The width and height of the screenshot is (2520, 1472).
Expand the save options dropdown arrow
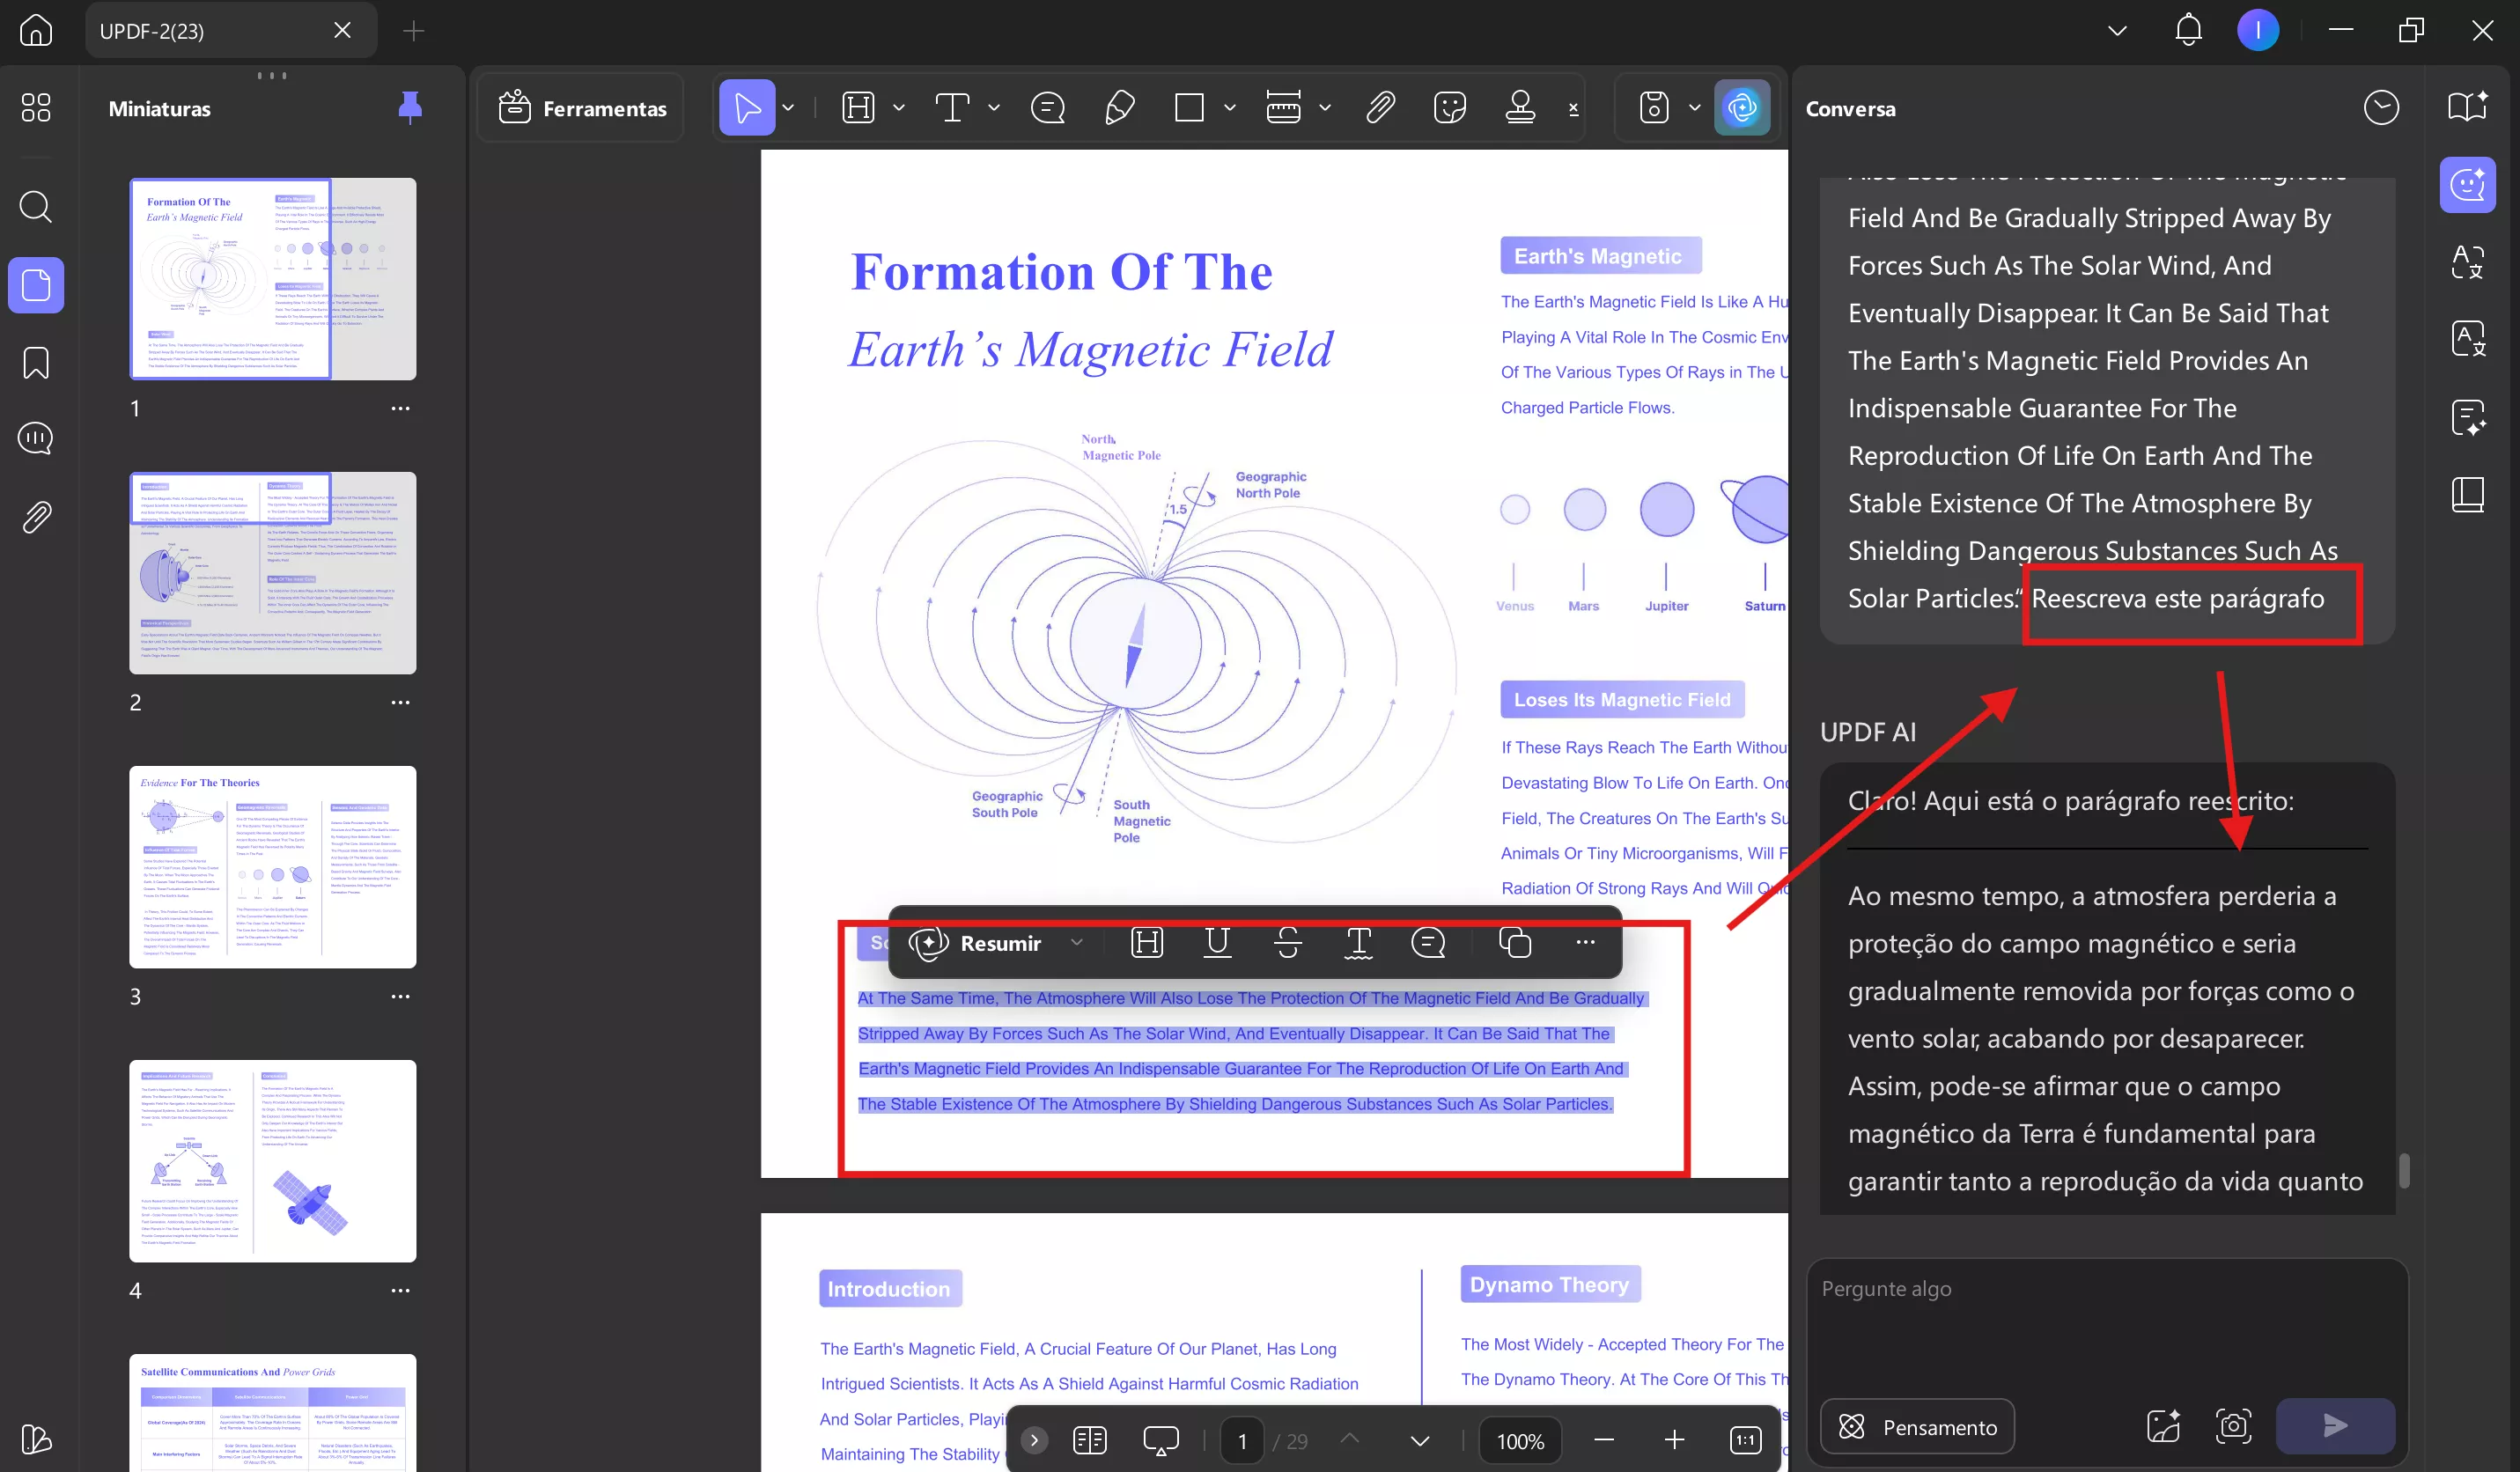1694,107
